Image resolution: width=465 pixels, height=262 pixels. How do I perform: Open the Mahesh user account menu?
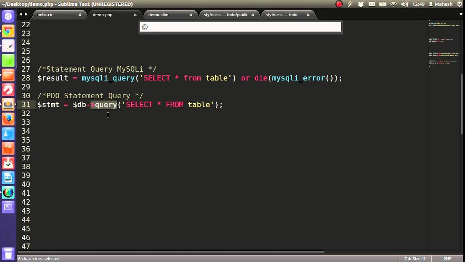pos(440,4)
